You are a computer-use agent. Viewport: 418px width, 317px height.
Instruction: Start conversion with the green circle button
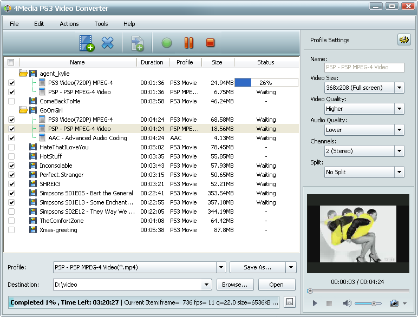coord(167,43)
